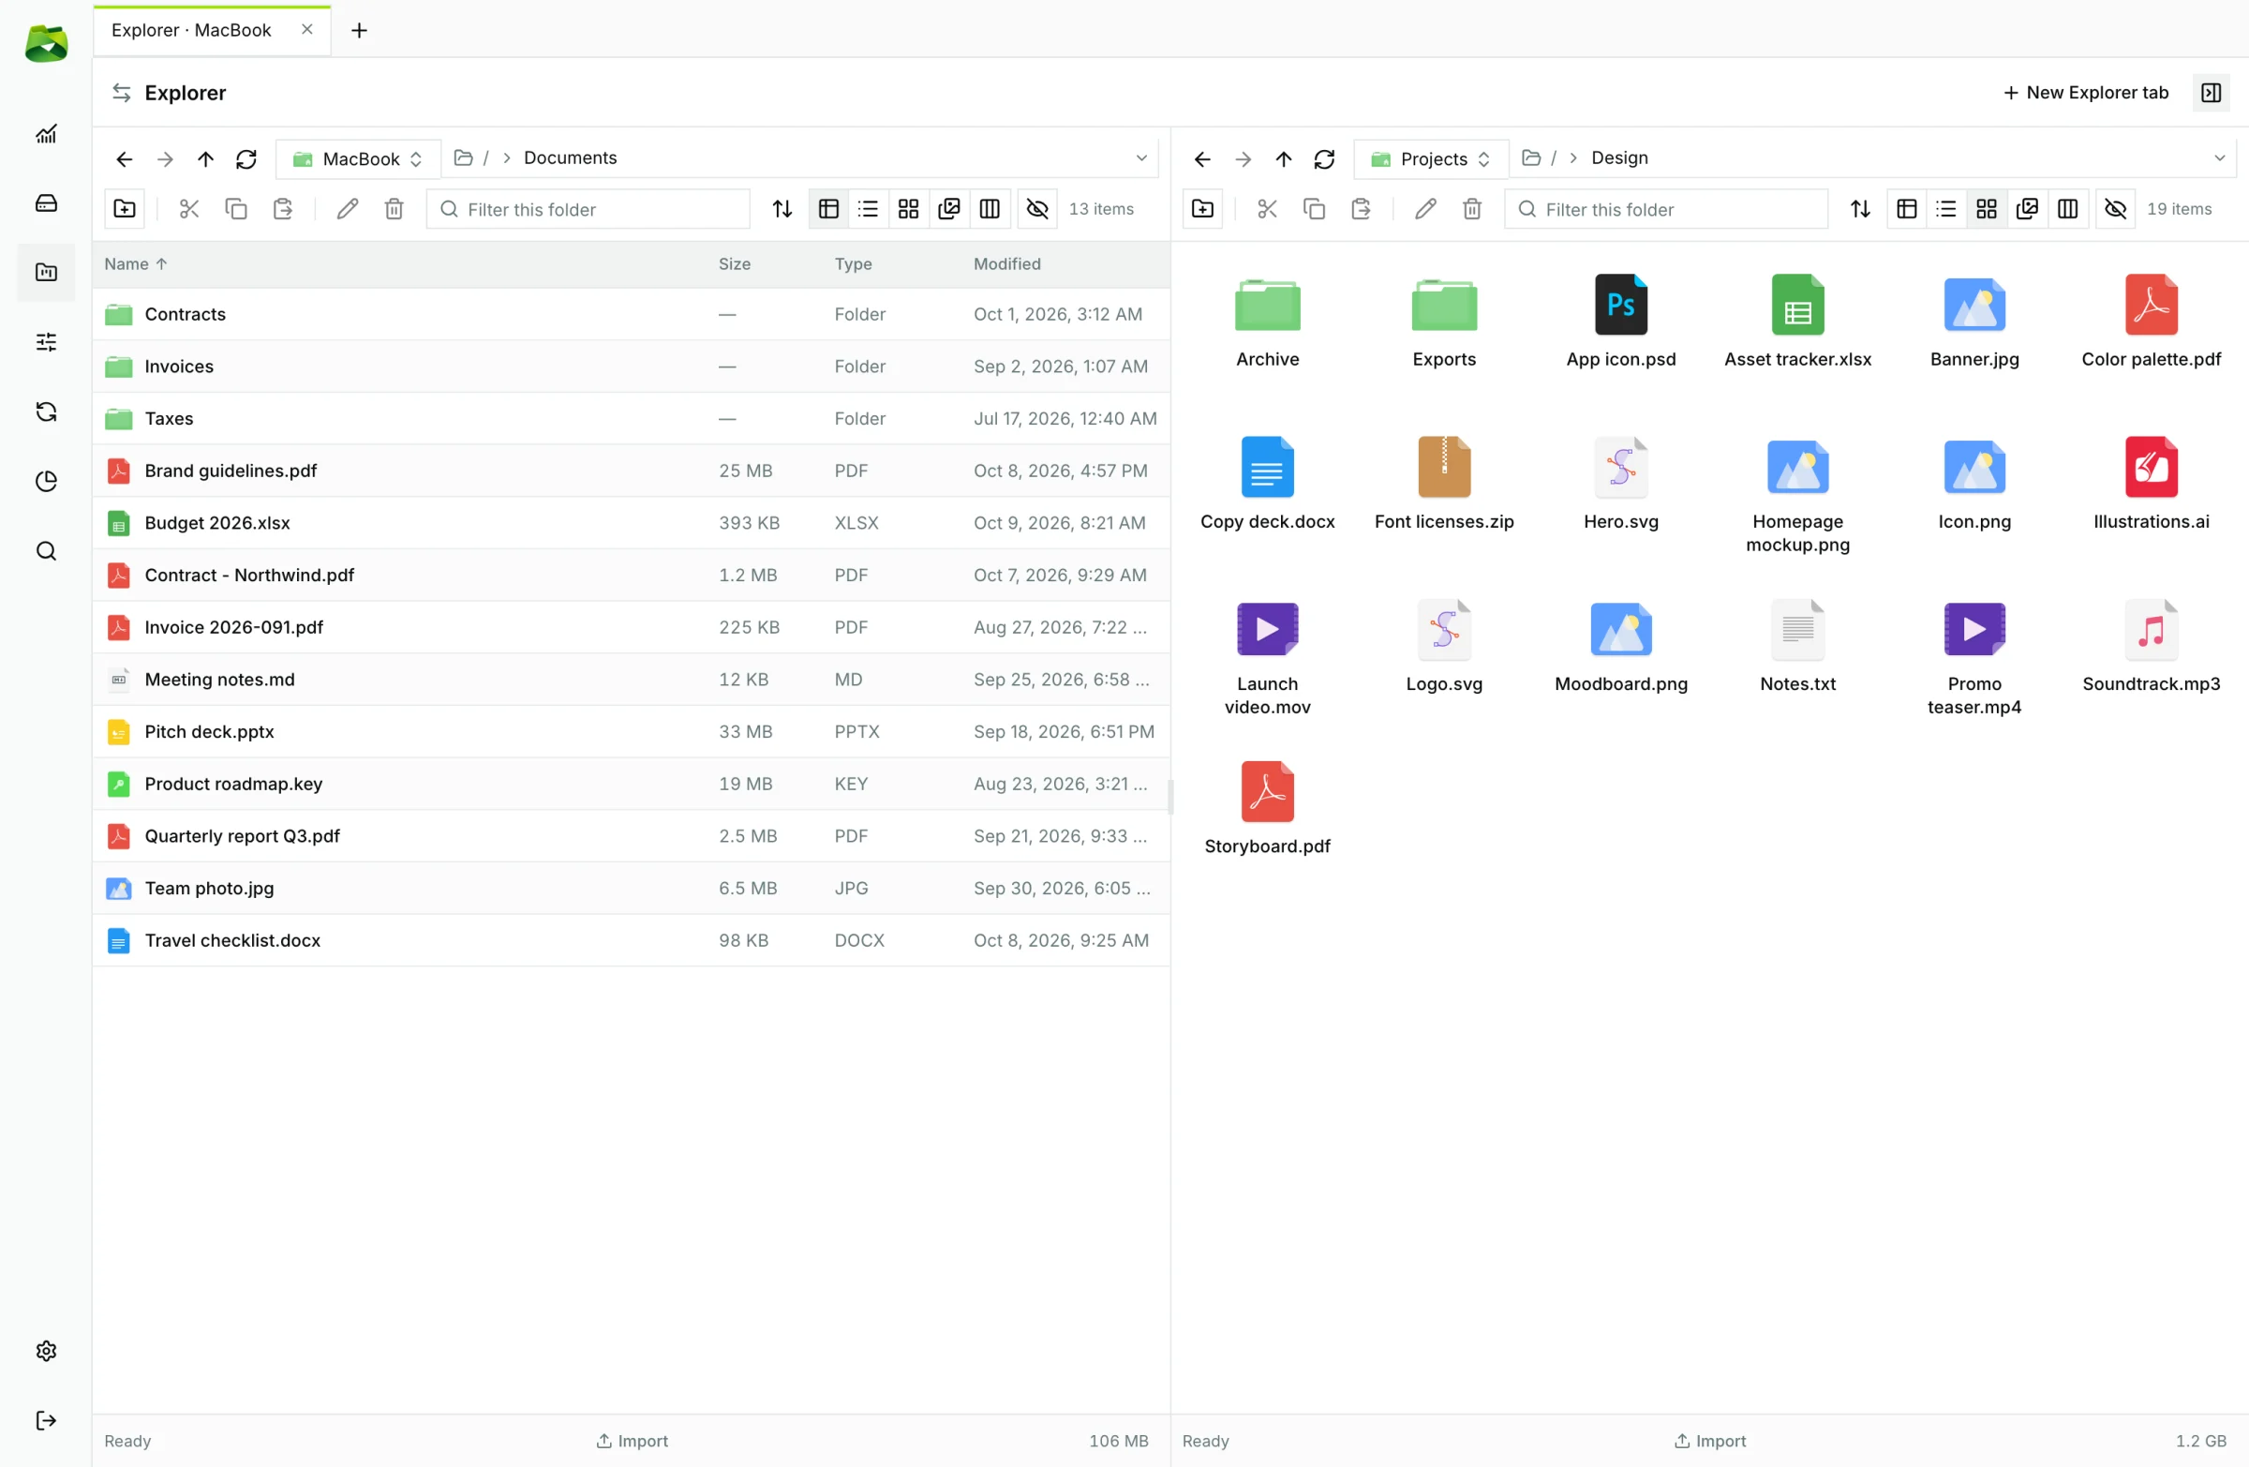Screen dimensions: 2249x1467
Task: Open the sliders settings icon in sidebar
Action: (x=45, y=342)
